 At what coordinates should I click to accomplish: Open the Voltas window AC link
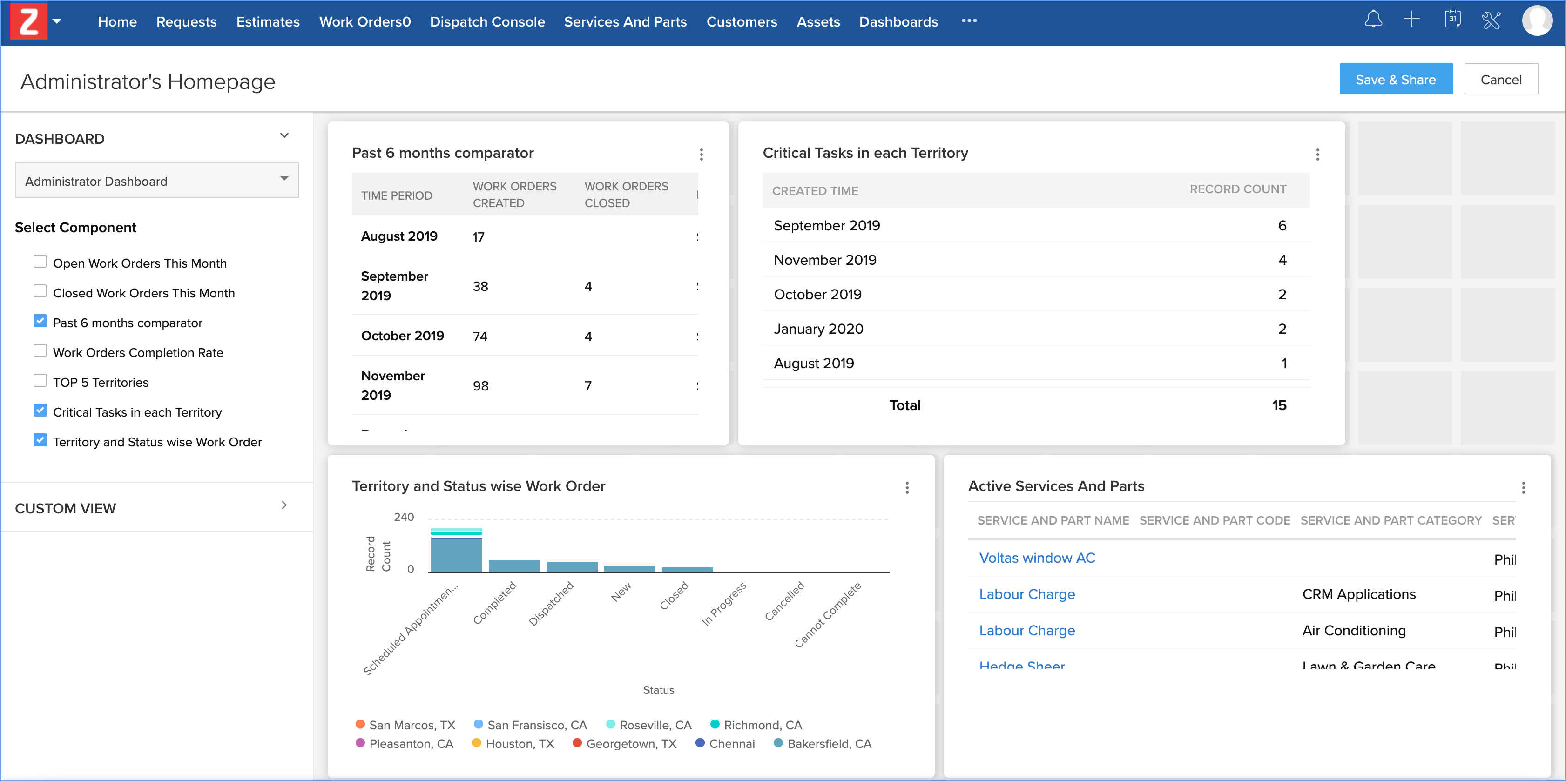coord(1037,558)
